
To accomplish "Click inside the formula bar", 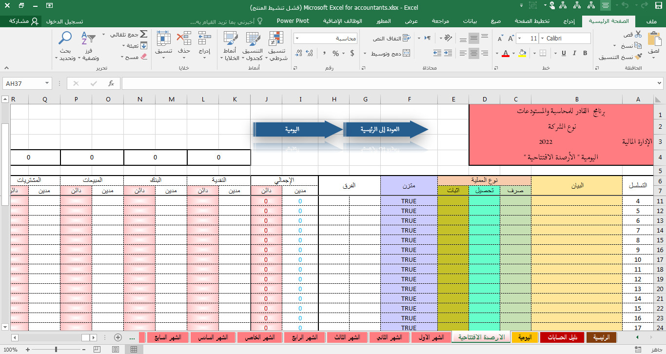I will [341, 83].
